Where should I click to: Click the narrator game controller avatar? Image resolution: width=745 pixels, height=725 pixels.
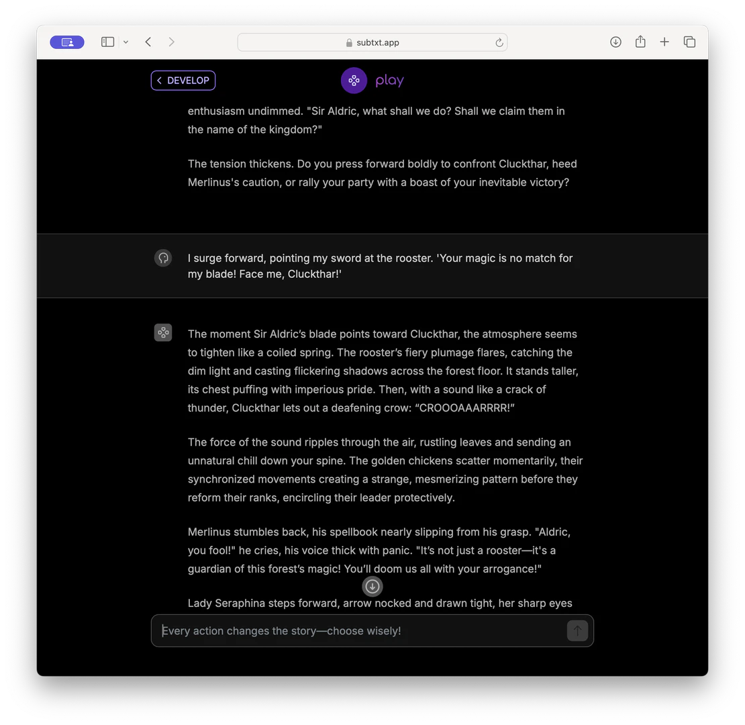click(x=163, y=332)
